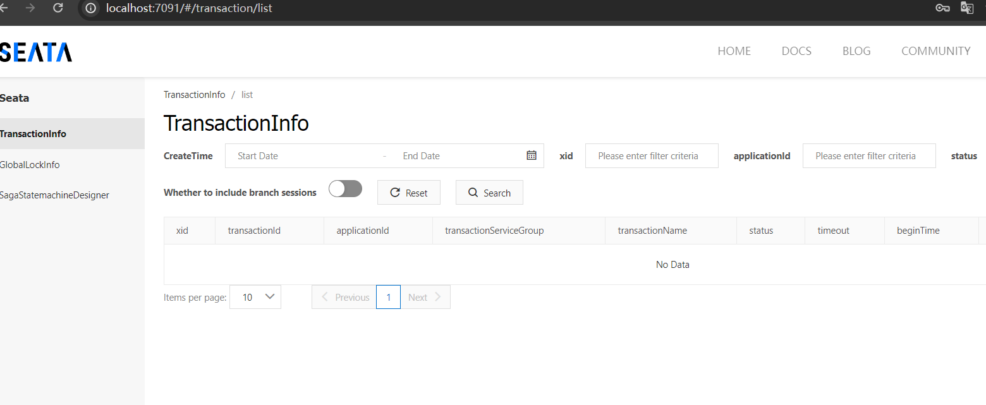Screen dimensions: 986x405
Task: Open the site information icon in address bar
Action: pos(91,8)
